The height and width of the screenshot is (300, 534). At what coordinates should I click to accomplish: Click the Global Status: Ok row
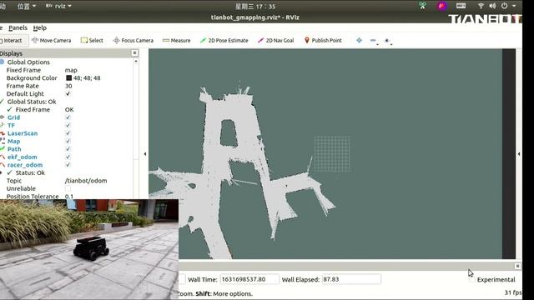tap(32, 102)
